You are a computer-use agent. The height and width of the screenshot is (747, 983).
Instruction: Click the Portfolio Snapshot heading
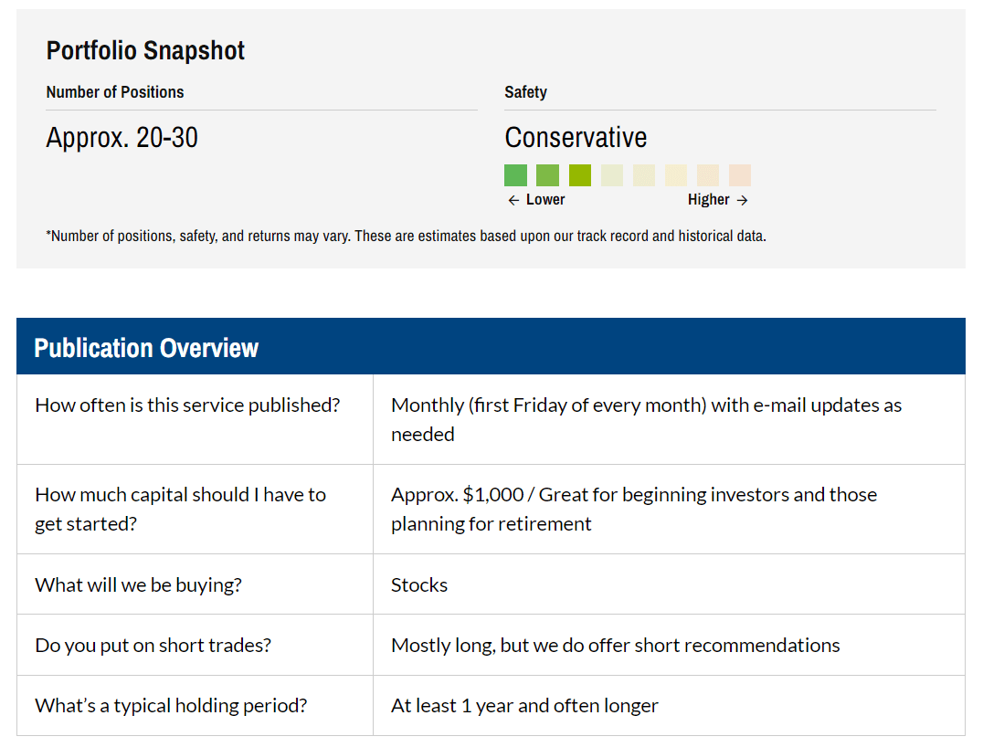point(145,50)
